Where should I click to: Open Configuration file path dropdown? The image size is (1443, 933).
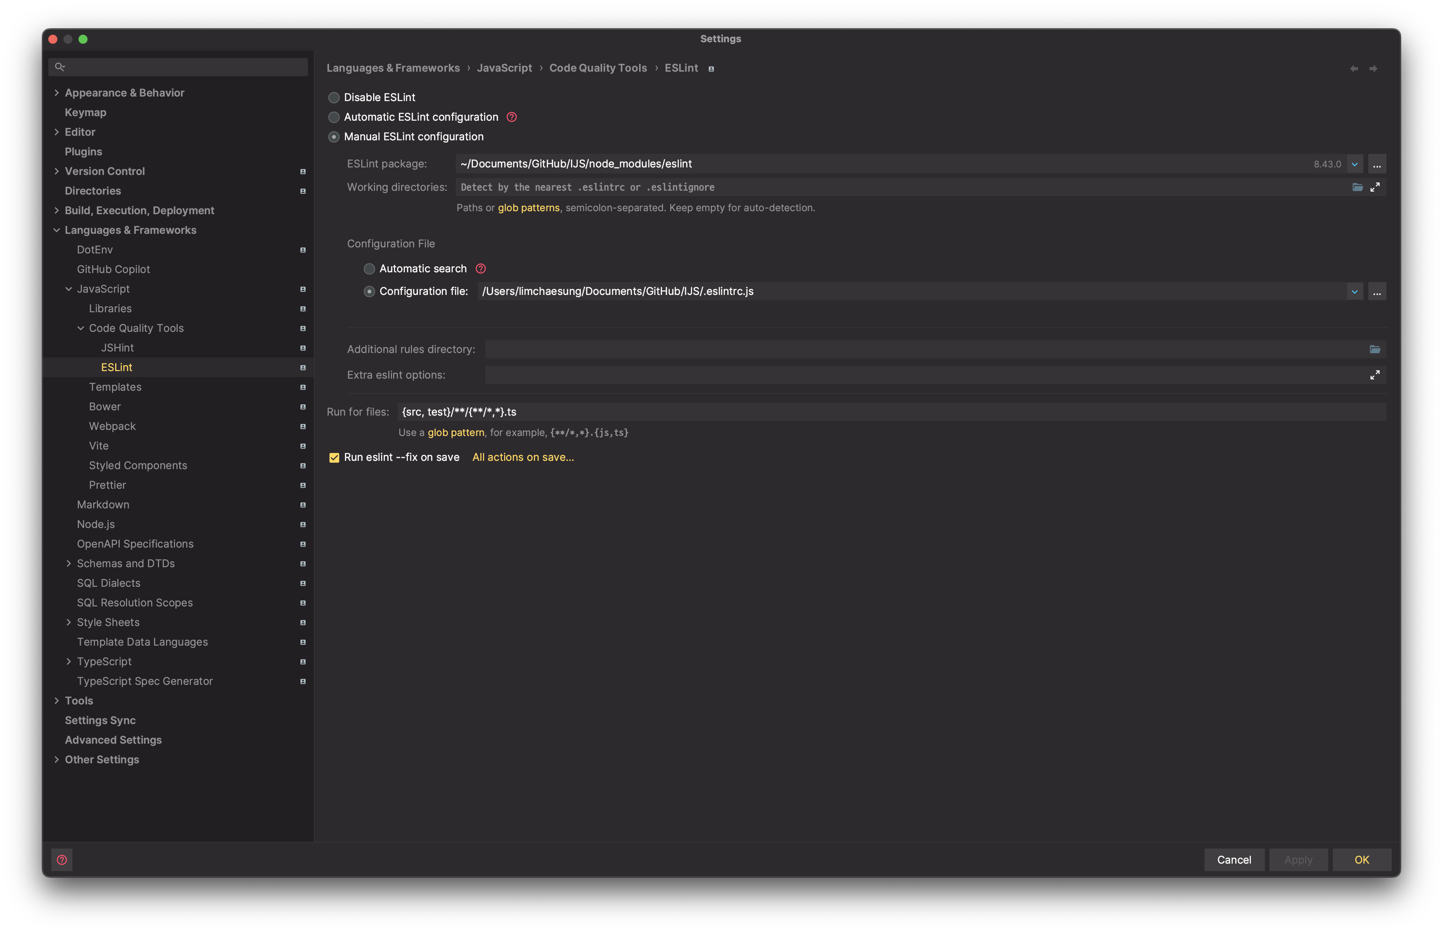(x=1355, y=292)
